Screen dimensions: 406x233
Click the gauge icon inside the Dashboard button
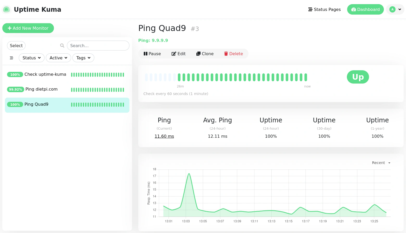point(354,9)
